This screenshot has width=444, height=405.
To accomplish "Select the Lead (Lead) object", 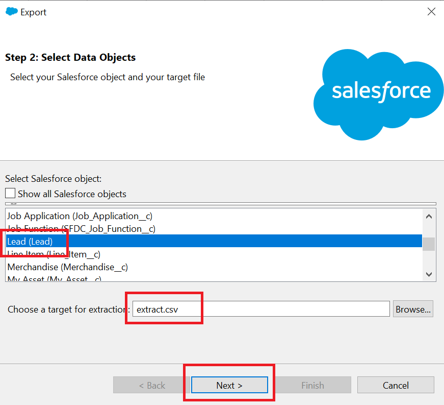I will (x=214, y=241).
